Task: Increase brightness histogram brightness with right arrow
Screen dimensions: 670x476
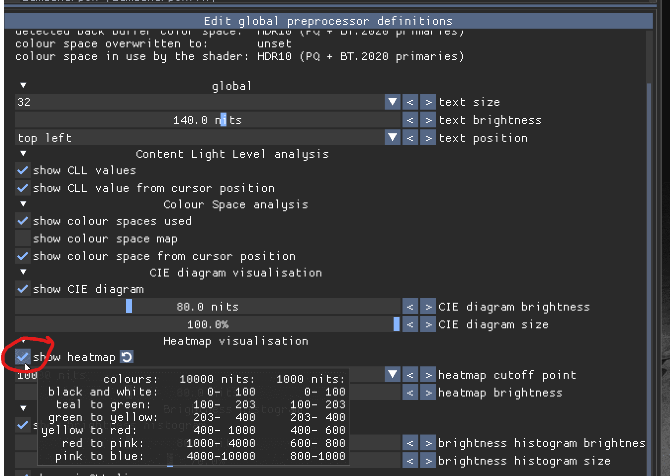Action: (x=428, y=443)
